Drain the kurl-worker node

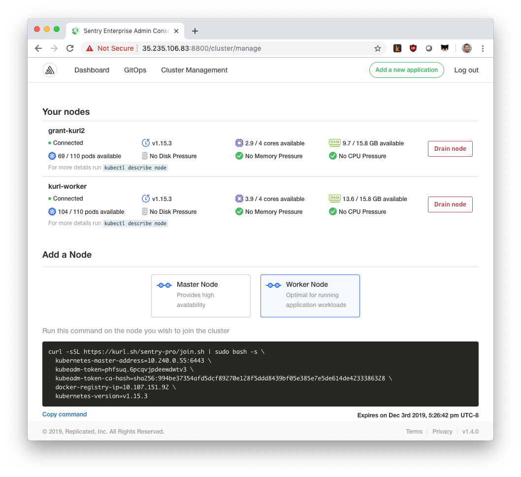(450, 204)
